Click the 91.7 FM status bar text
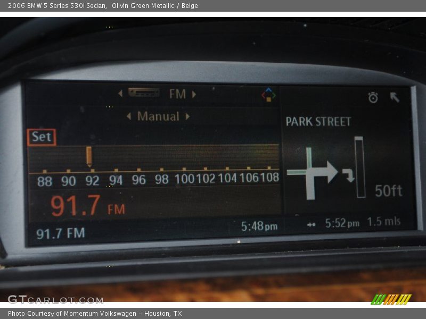This screenshot has height=319, width=426. pos(61,233)
